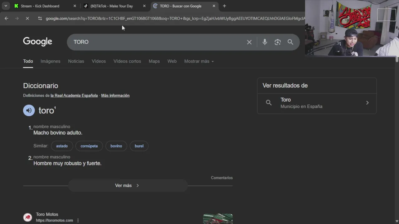This screenshot has height=224, width=399.
Task: Switch to Web results
Action: (172, 61)
